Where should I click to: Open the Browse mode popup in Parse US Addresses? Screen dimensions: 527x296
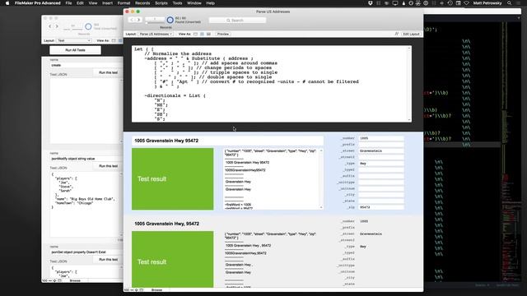pyautogui.click(x=156, y=289)
